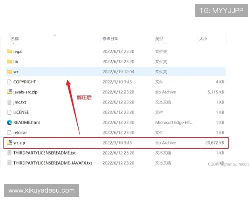This screenshot has height=201, width=252.
Task: Sort by the 大小 column header
Action: pos(203,39)
